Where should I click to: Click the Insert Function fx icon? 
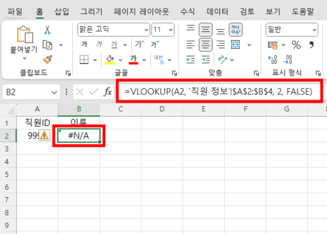pyautogui.click(x=108, y=92)
